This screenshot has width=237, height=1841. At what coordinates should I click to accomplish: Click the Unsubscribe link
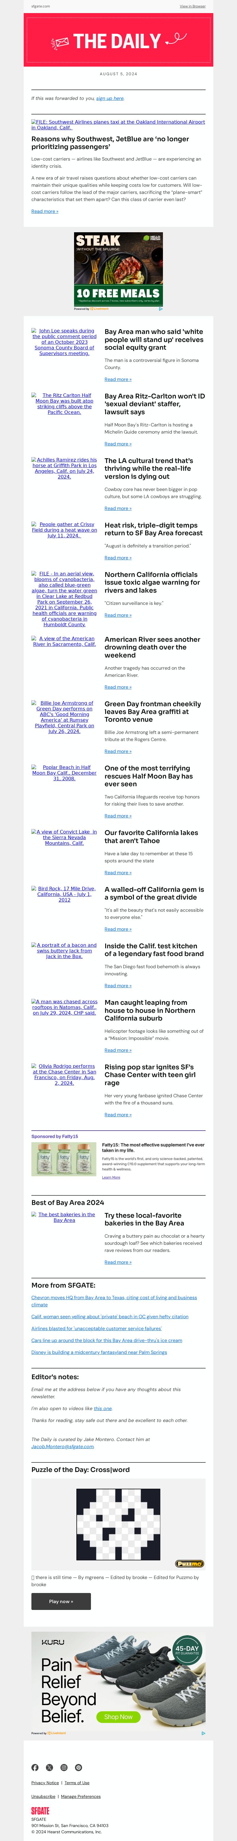44,1796
